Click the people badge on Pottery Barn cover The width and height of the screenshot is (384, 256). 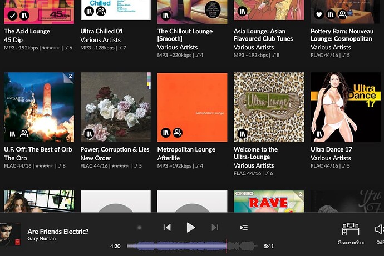pos(342,14)
